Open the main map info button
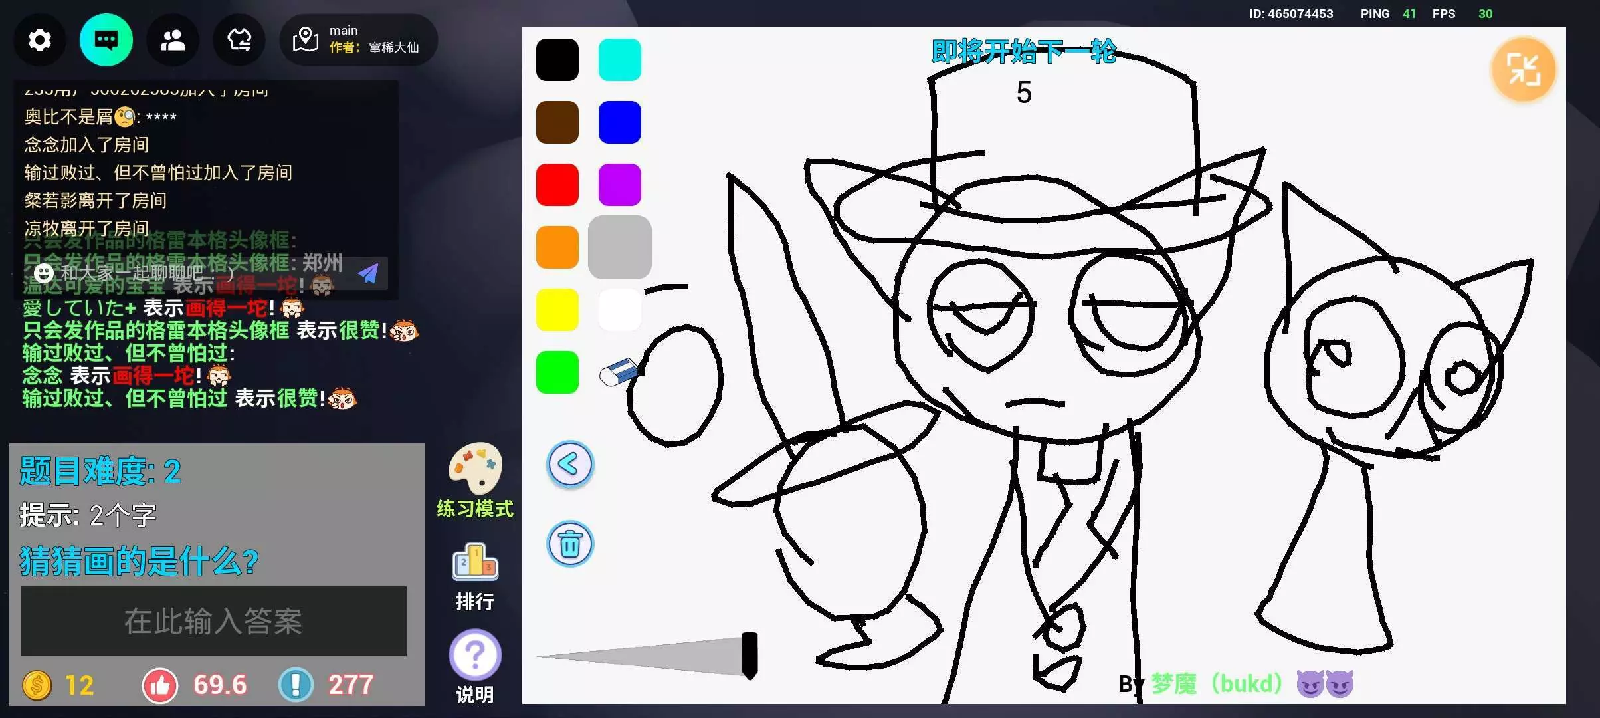 pyautogui.click(x=358, y=40)
